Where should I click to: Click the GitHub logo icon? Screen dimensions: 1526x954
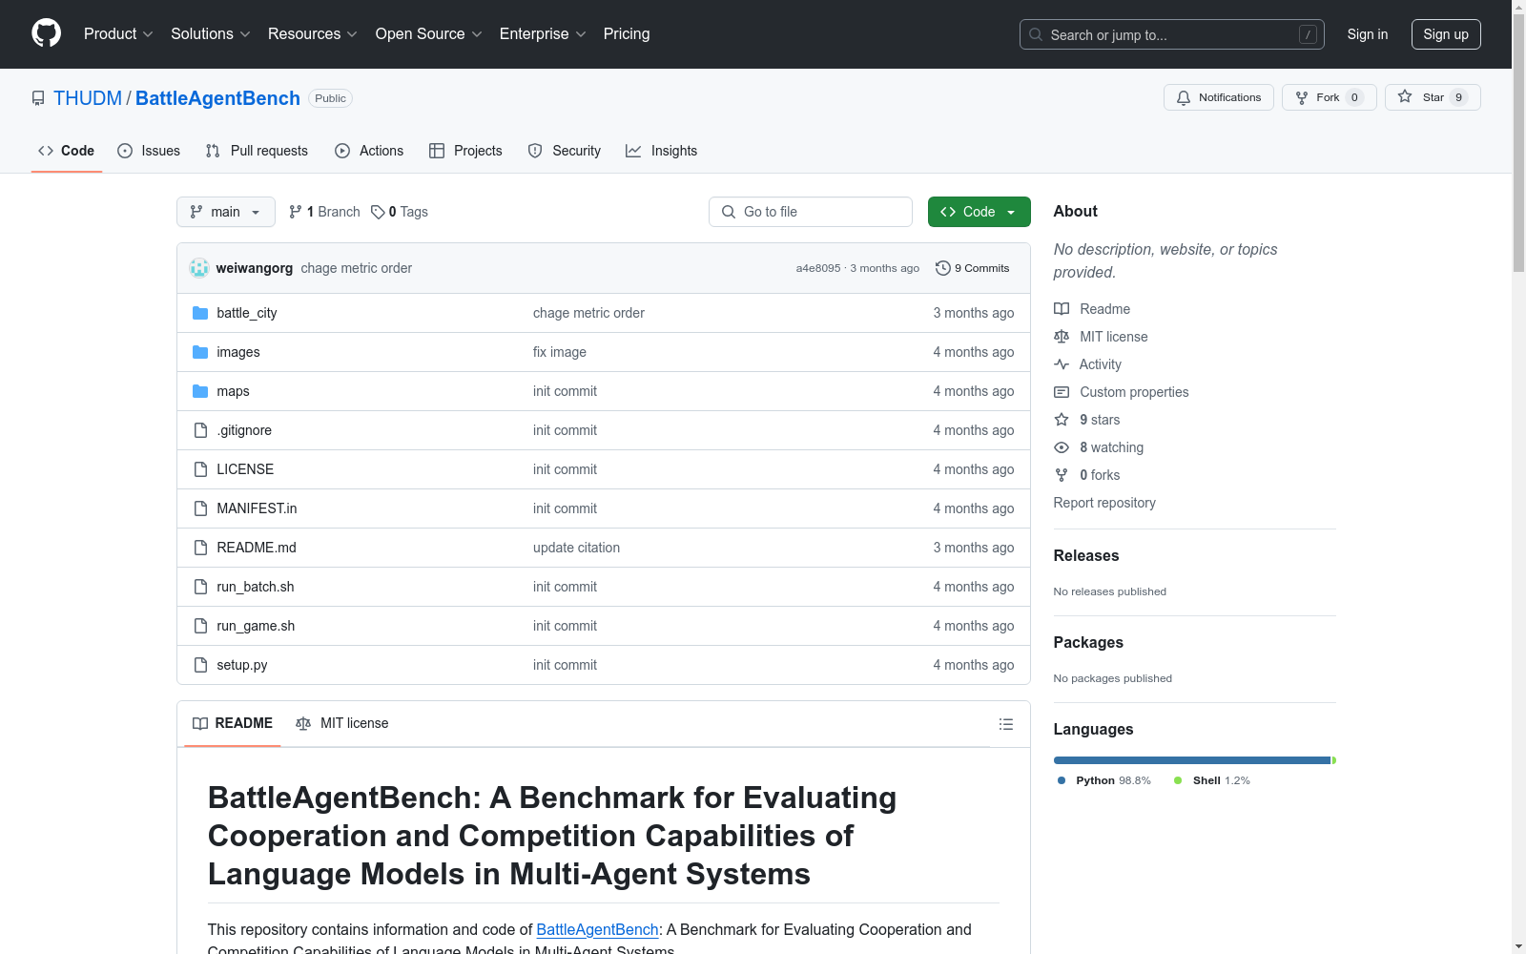click(46, 33)
